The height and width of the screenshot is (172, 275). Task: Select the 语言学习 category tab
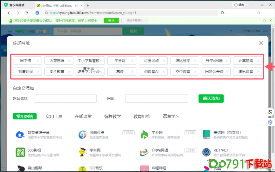(x=171, y=116)
